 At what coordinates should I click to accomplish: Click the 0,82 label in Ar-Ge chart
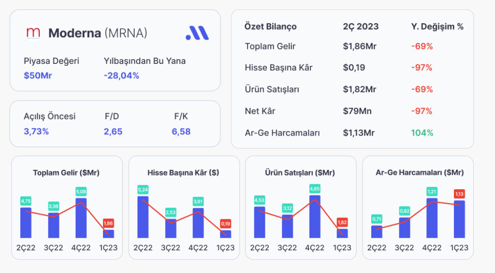click(405, 211)
